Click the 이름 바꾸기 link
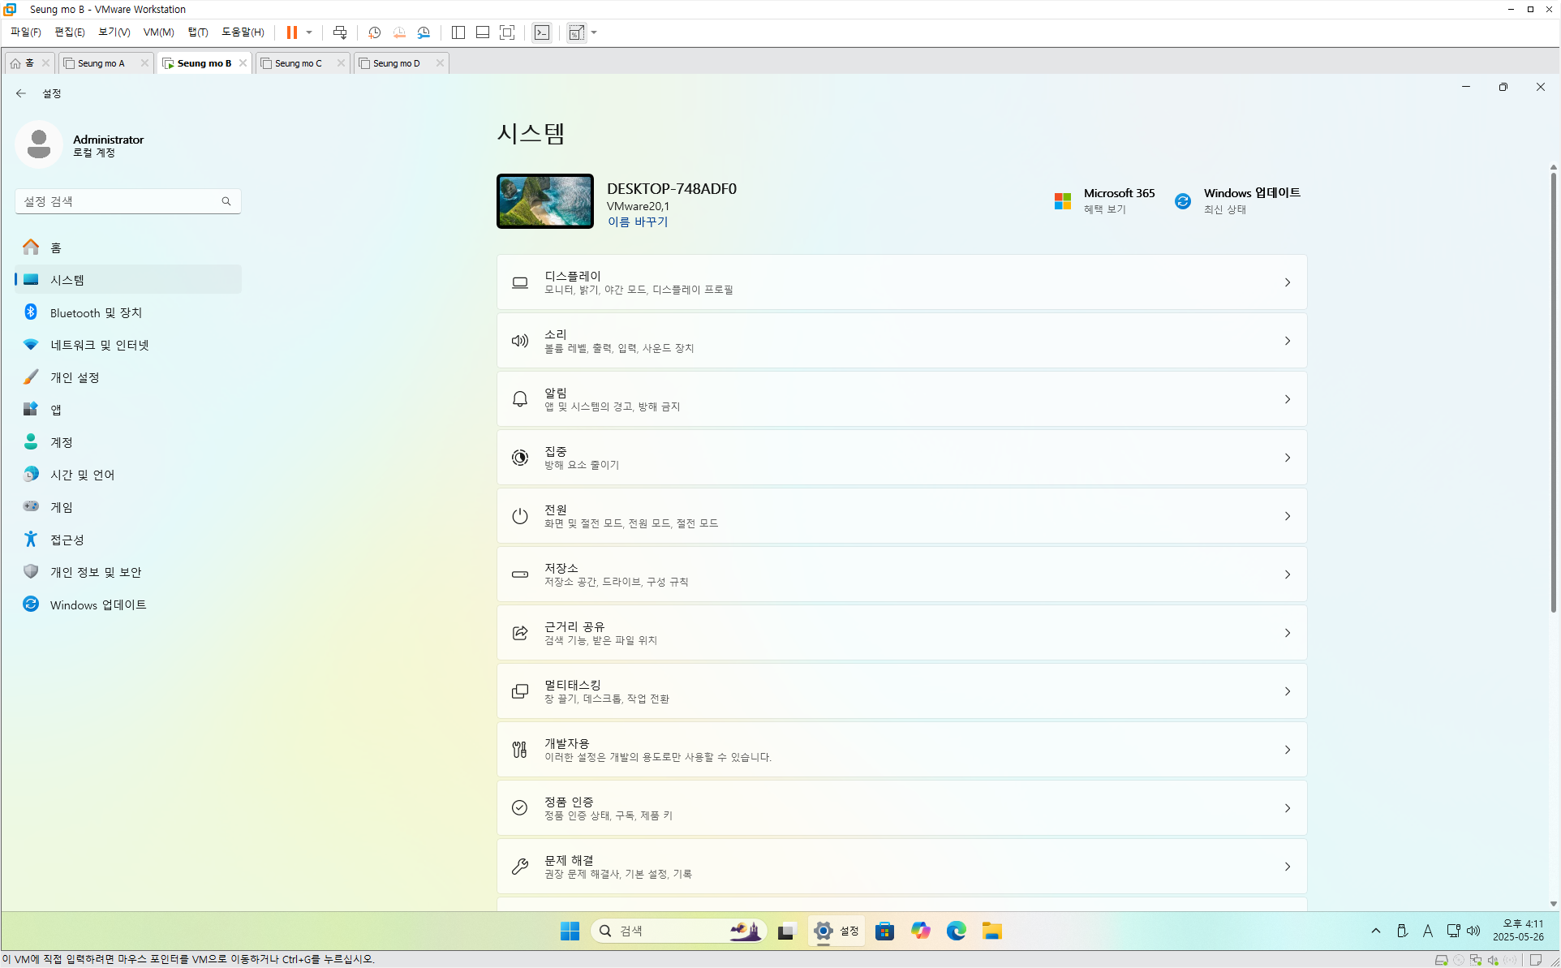The image size is (1561, 968). point(637,222)
